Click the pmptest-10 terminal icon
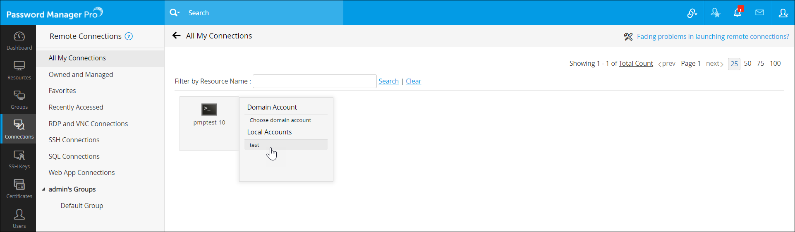The width and height of the screenshot is (795, 232). coord(209,109)
